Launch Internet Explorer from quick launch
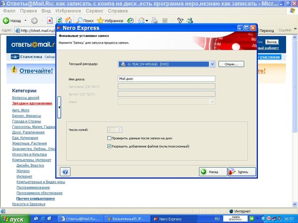 click(x=43, y=219)
